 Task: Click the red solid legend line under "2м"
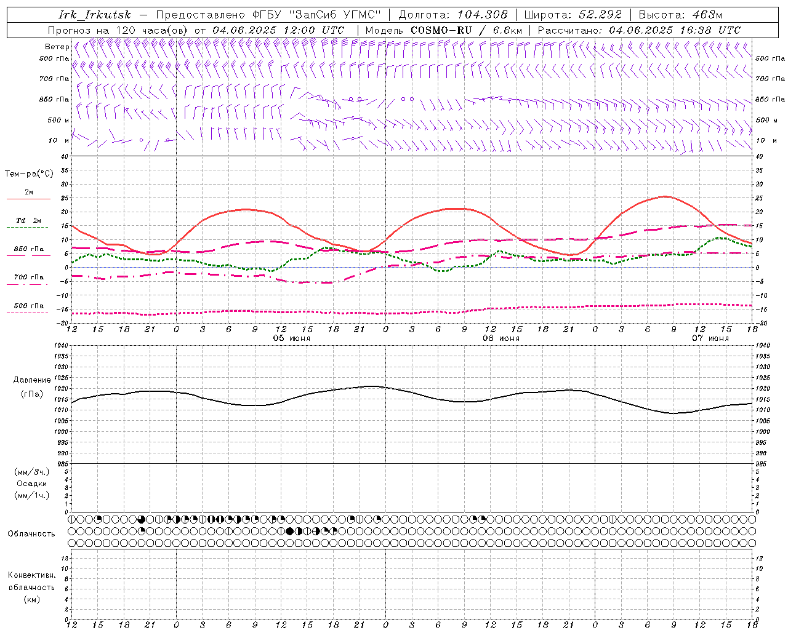pyautogui.click(x=28, y=199)
